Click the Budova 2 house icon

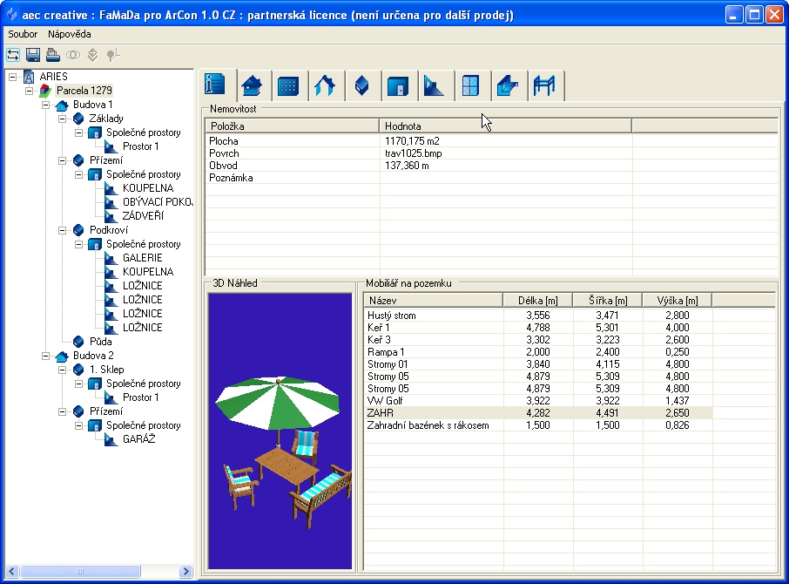click(x=62, y=356)
